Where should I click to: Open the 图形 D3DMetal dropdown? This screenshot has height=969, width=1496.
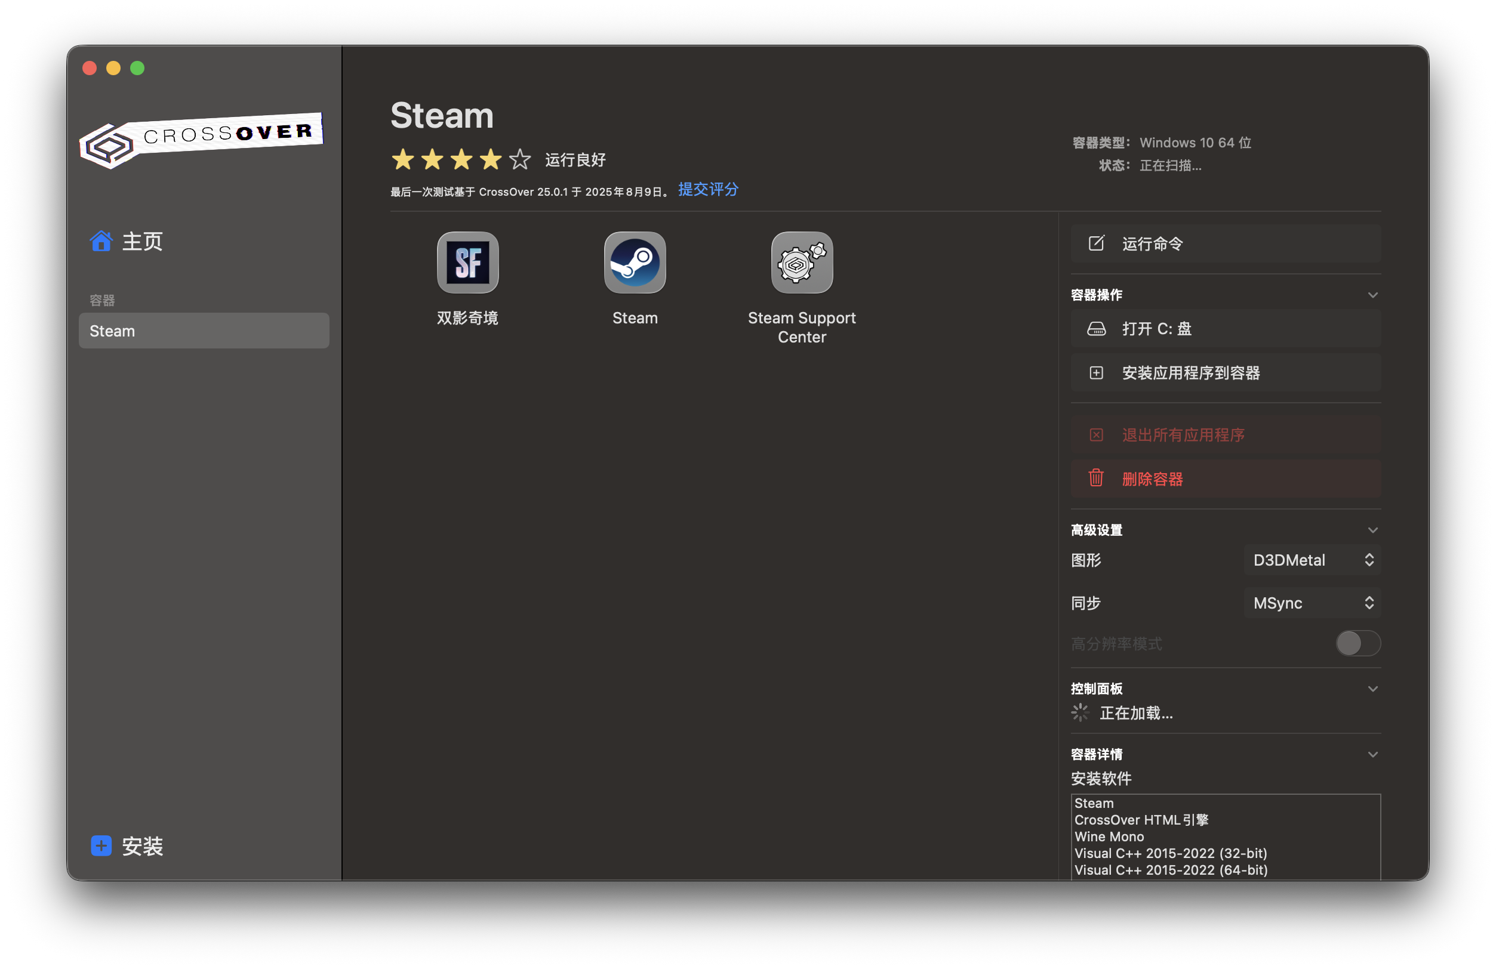[1313, 560]
